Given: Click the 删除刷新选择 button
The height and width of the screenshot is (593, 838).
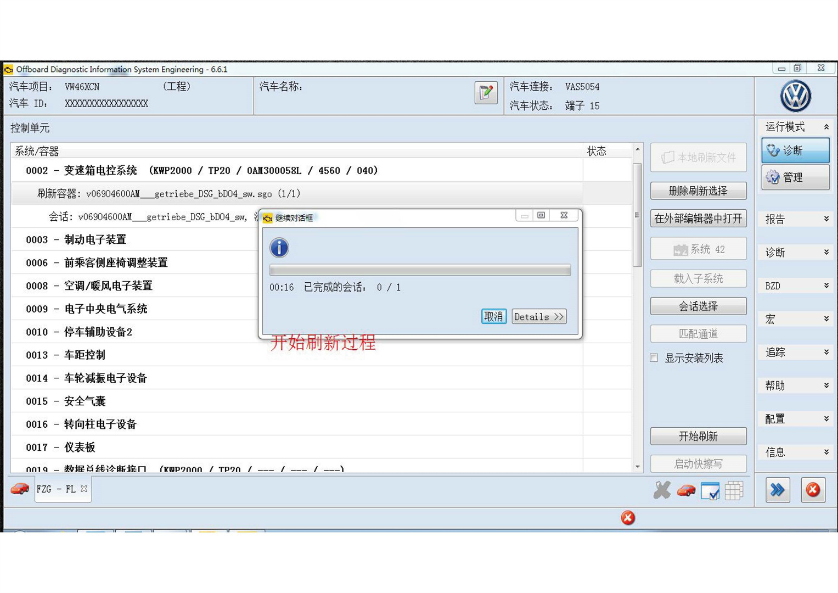Looking at the screenshot, I should [x=698, y=191].
